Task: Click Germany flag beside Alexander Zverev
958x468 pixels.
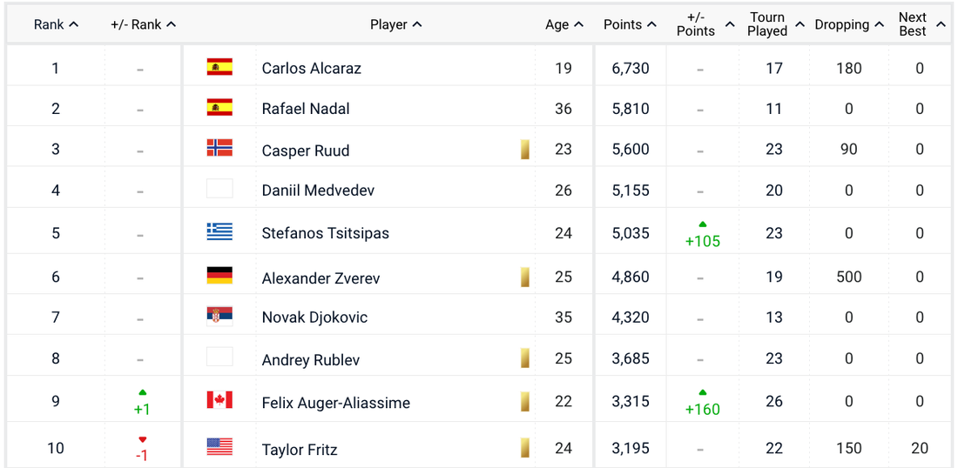Action: pyautogui.click(x=219, y=277)
